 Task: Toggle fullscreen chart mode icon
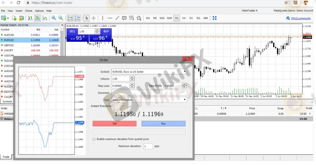(x=214, y=18)
